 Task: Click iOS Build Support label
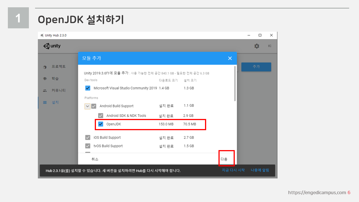107,137
